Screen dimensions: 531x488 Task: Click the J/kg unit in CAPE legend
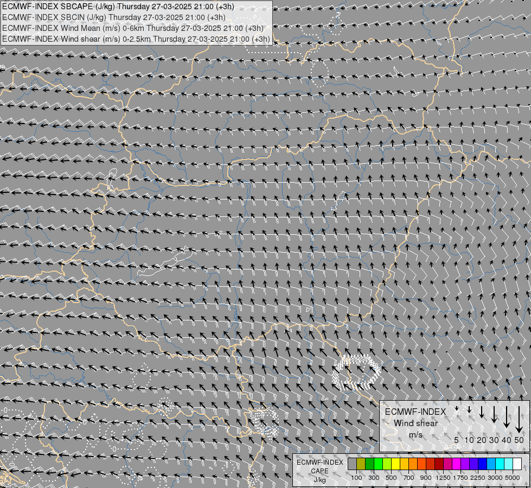coord(319,480)
